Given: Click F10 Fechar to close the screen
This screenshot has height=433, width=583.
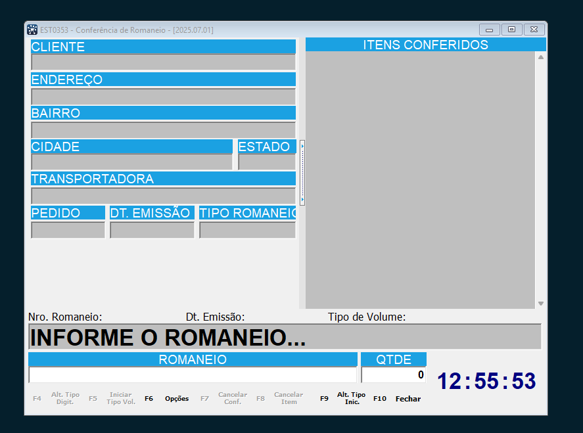Looking at the screenshot, I should (397, 398).
